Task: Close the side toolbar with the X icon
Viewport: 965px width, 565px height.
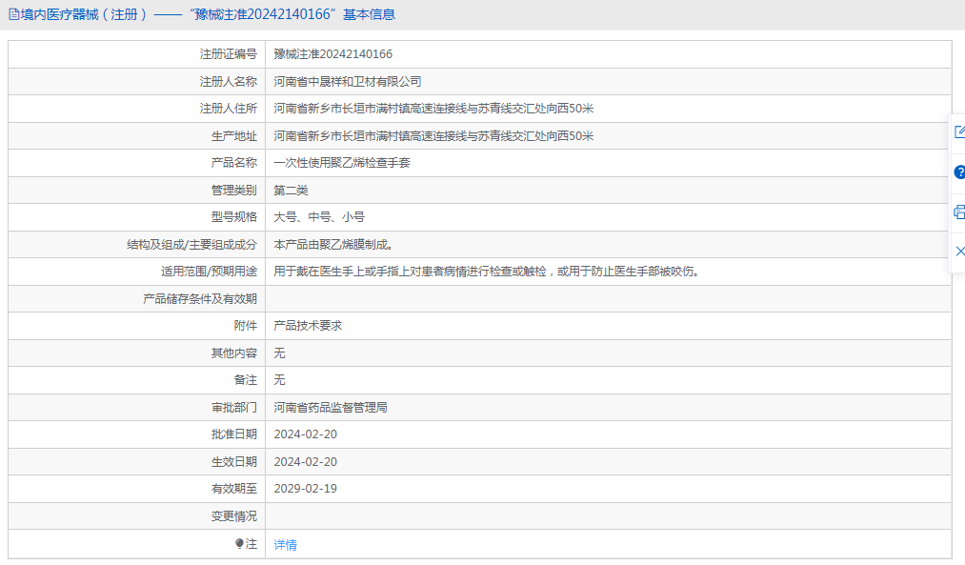Action: click(959, 252)
